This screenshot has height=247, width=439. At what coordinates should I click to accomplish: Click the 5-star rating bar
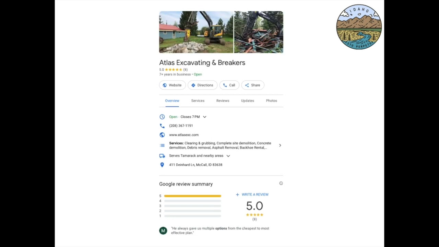click(x=192, y=196)
